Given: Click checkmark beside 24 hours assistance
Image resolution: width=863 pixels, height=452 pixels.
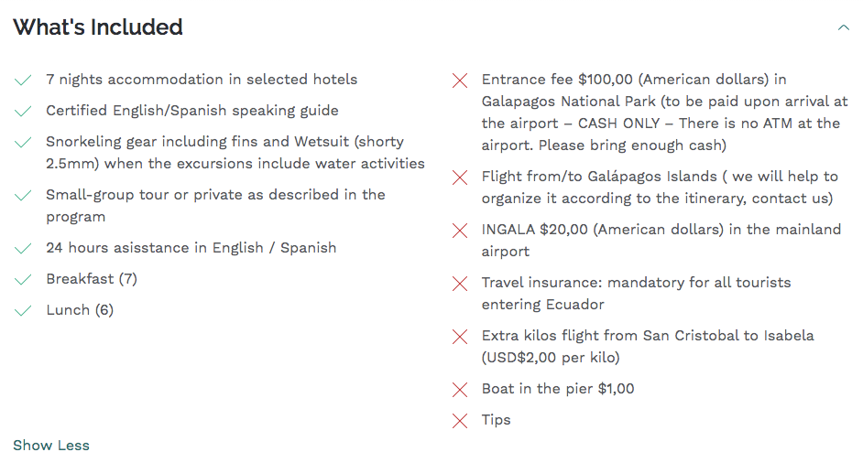Looking at the screenshot, I should pyautogui.click(x=23, y=249).
